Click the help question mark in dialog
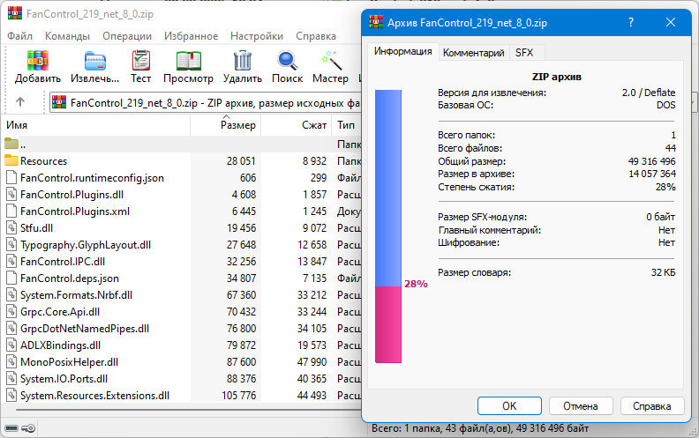 pos(631,22)
